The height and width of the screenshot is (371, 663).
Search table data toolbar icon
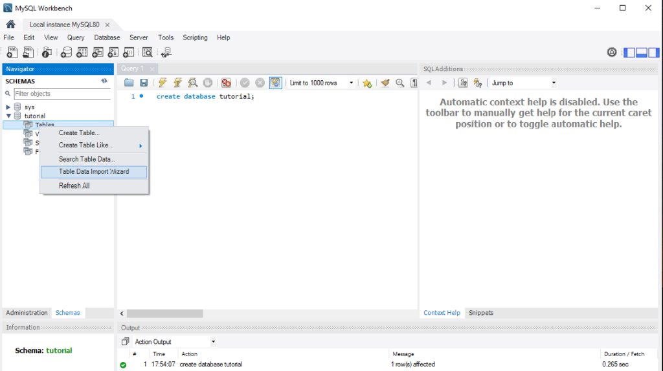[x=147, y=52]
